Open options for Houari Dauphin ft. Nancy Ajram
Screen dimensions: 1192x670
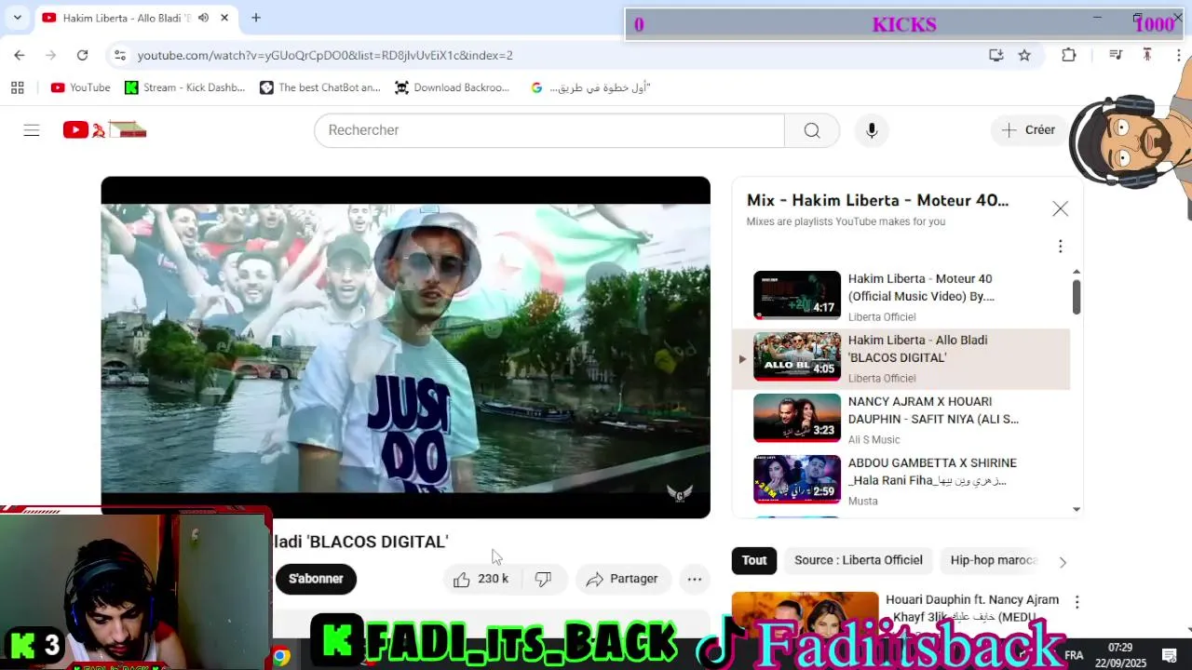click(x=1077, y=602)
